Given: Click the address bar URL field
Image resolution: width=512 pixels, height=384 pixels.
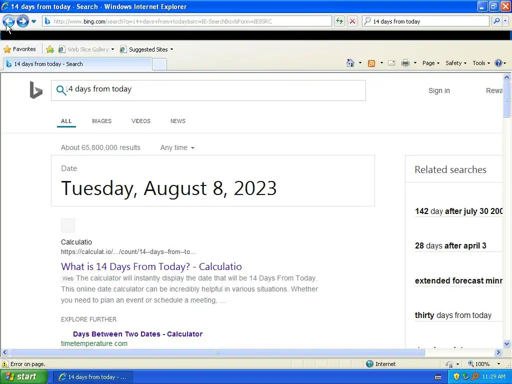Looking at the screenshot, I should (x=187, y=21).
